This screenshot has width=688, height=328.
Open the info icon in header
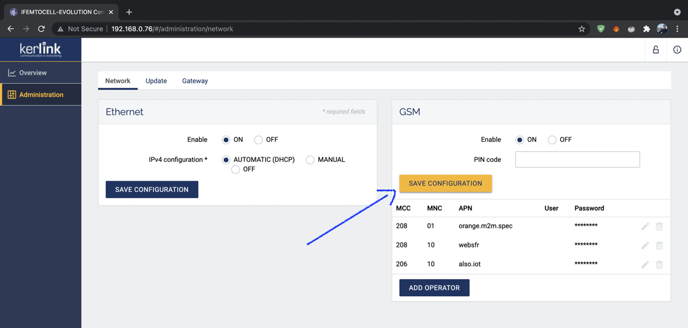tap(677, 50)
